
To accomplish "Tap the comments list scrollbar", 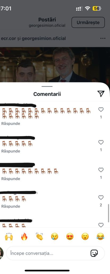I will (109, 213).
